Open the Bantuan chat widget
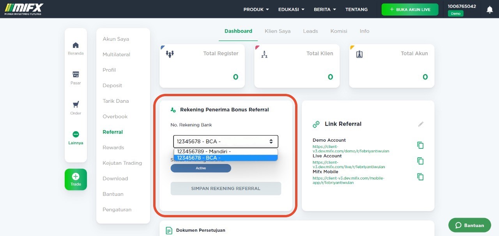The image size is (499, 236). (x=470, y=225)
